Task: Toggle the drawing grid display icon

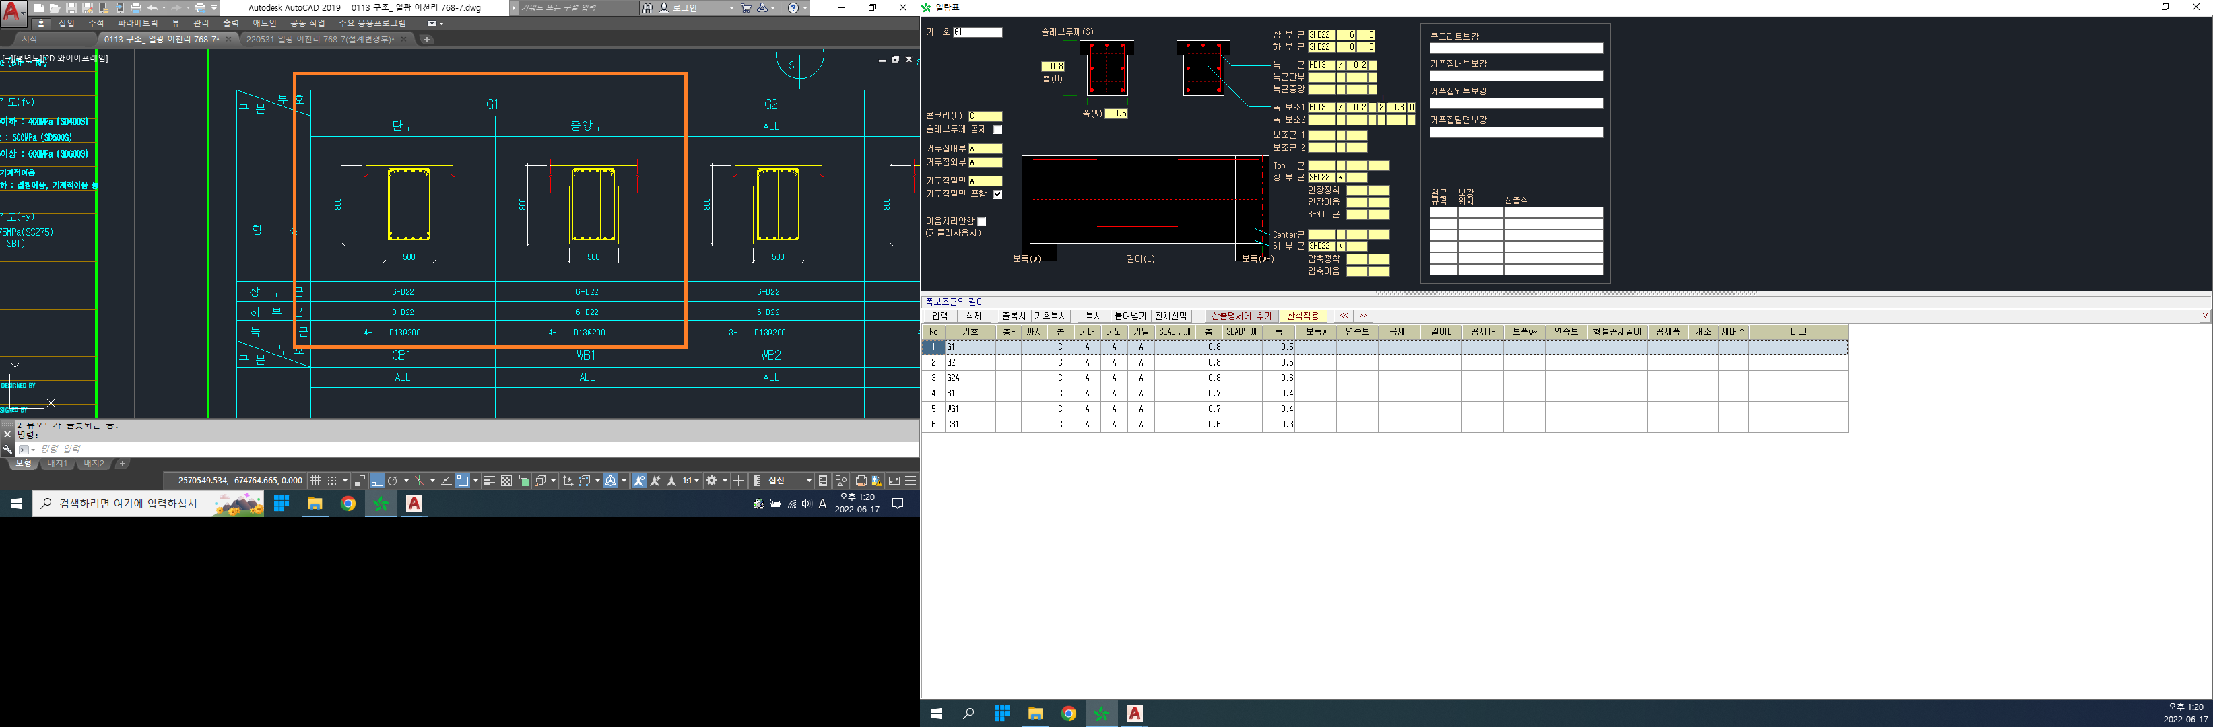Action: pos(315,481)
